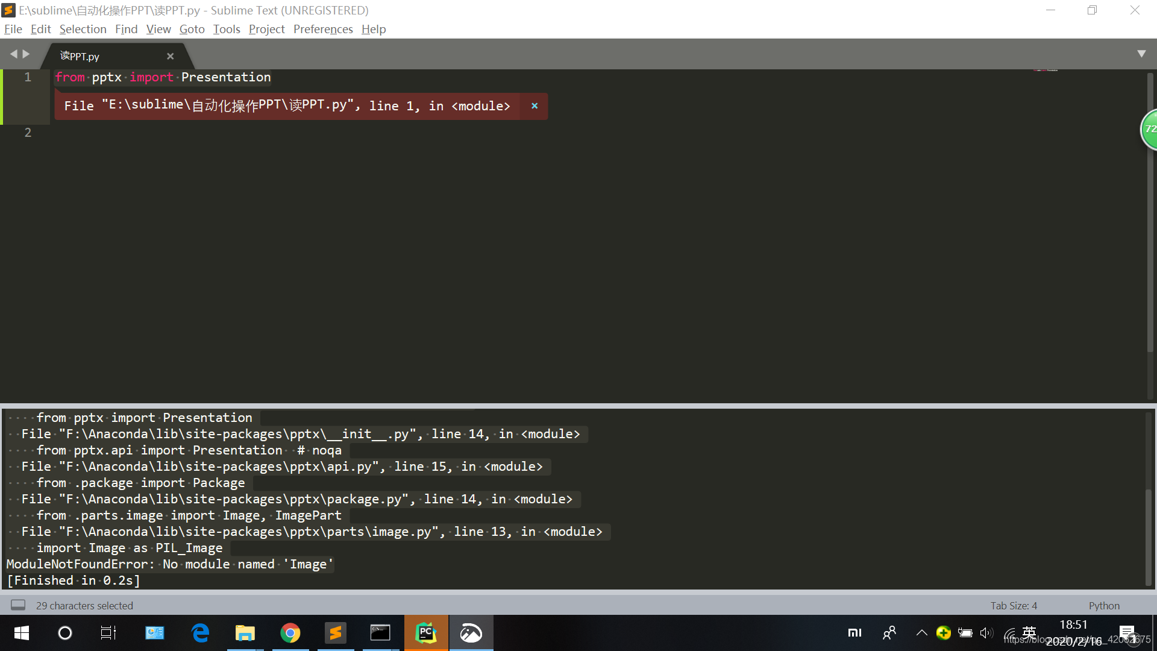The width and height of the screenshot is (1157, 651).
Task: Click the Mi system tray icon
Action: pos(855,633)
